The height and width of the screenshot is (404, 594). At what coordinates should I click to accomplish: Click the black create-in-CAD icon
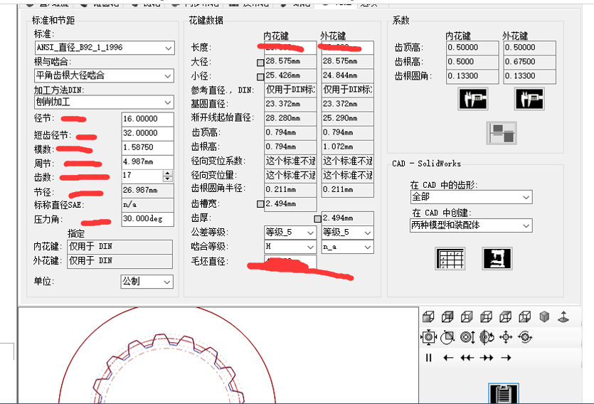[x=497, y=259]
